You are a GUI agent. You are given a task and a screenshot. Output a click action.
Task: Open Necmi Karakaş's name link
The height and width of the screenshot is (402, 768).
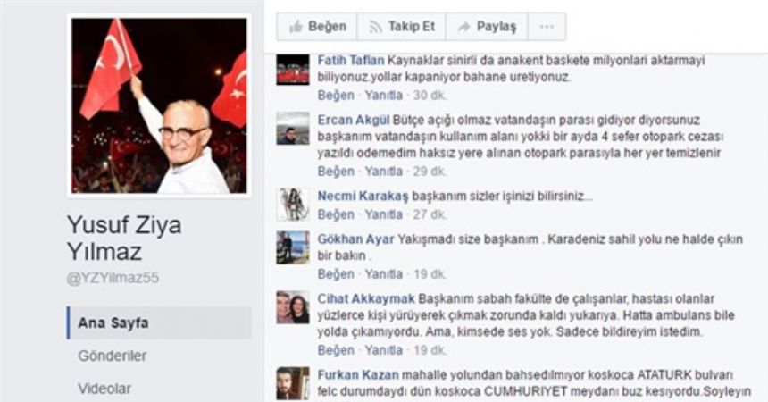(x=363, y=197)
